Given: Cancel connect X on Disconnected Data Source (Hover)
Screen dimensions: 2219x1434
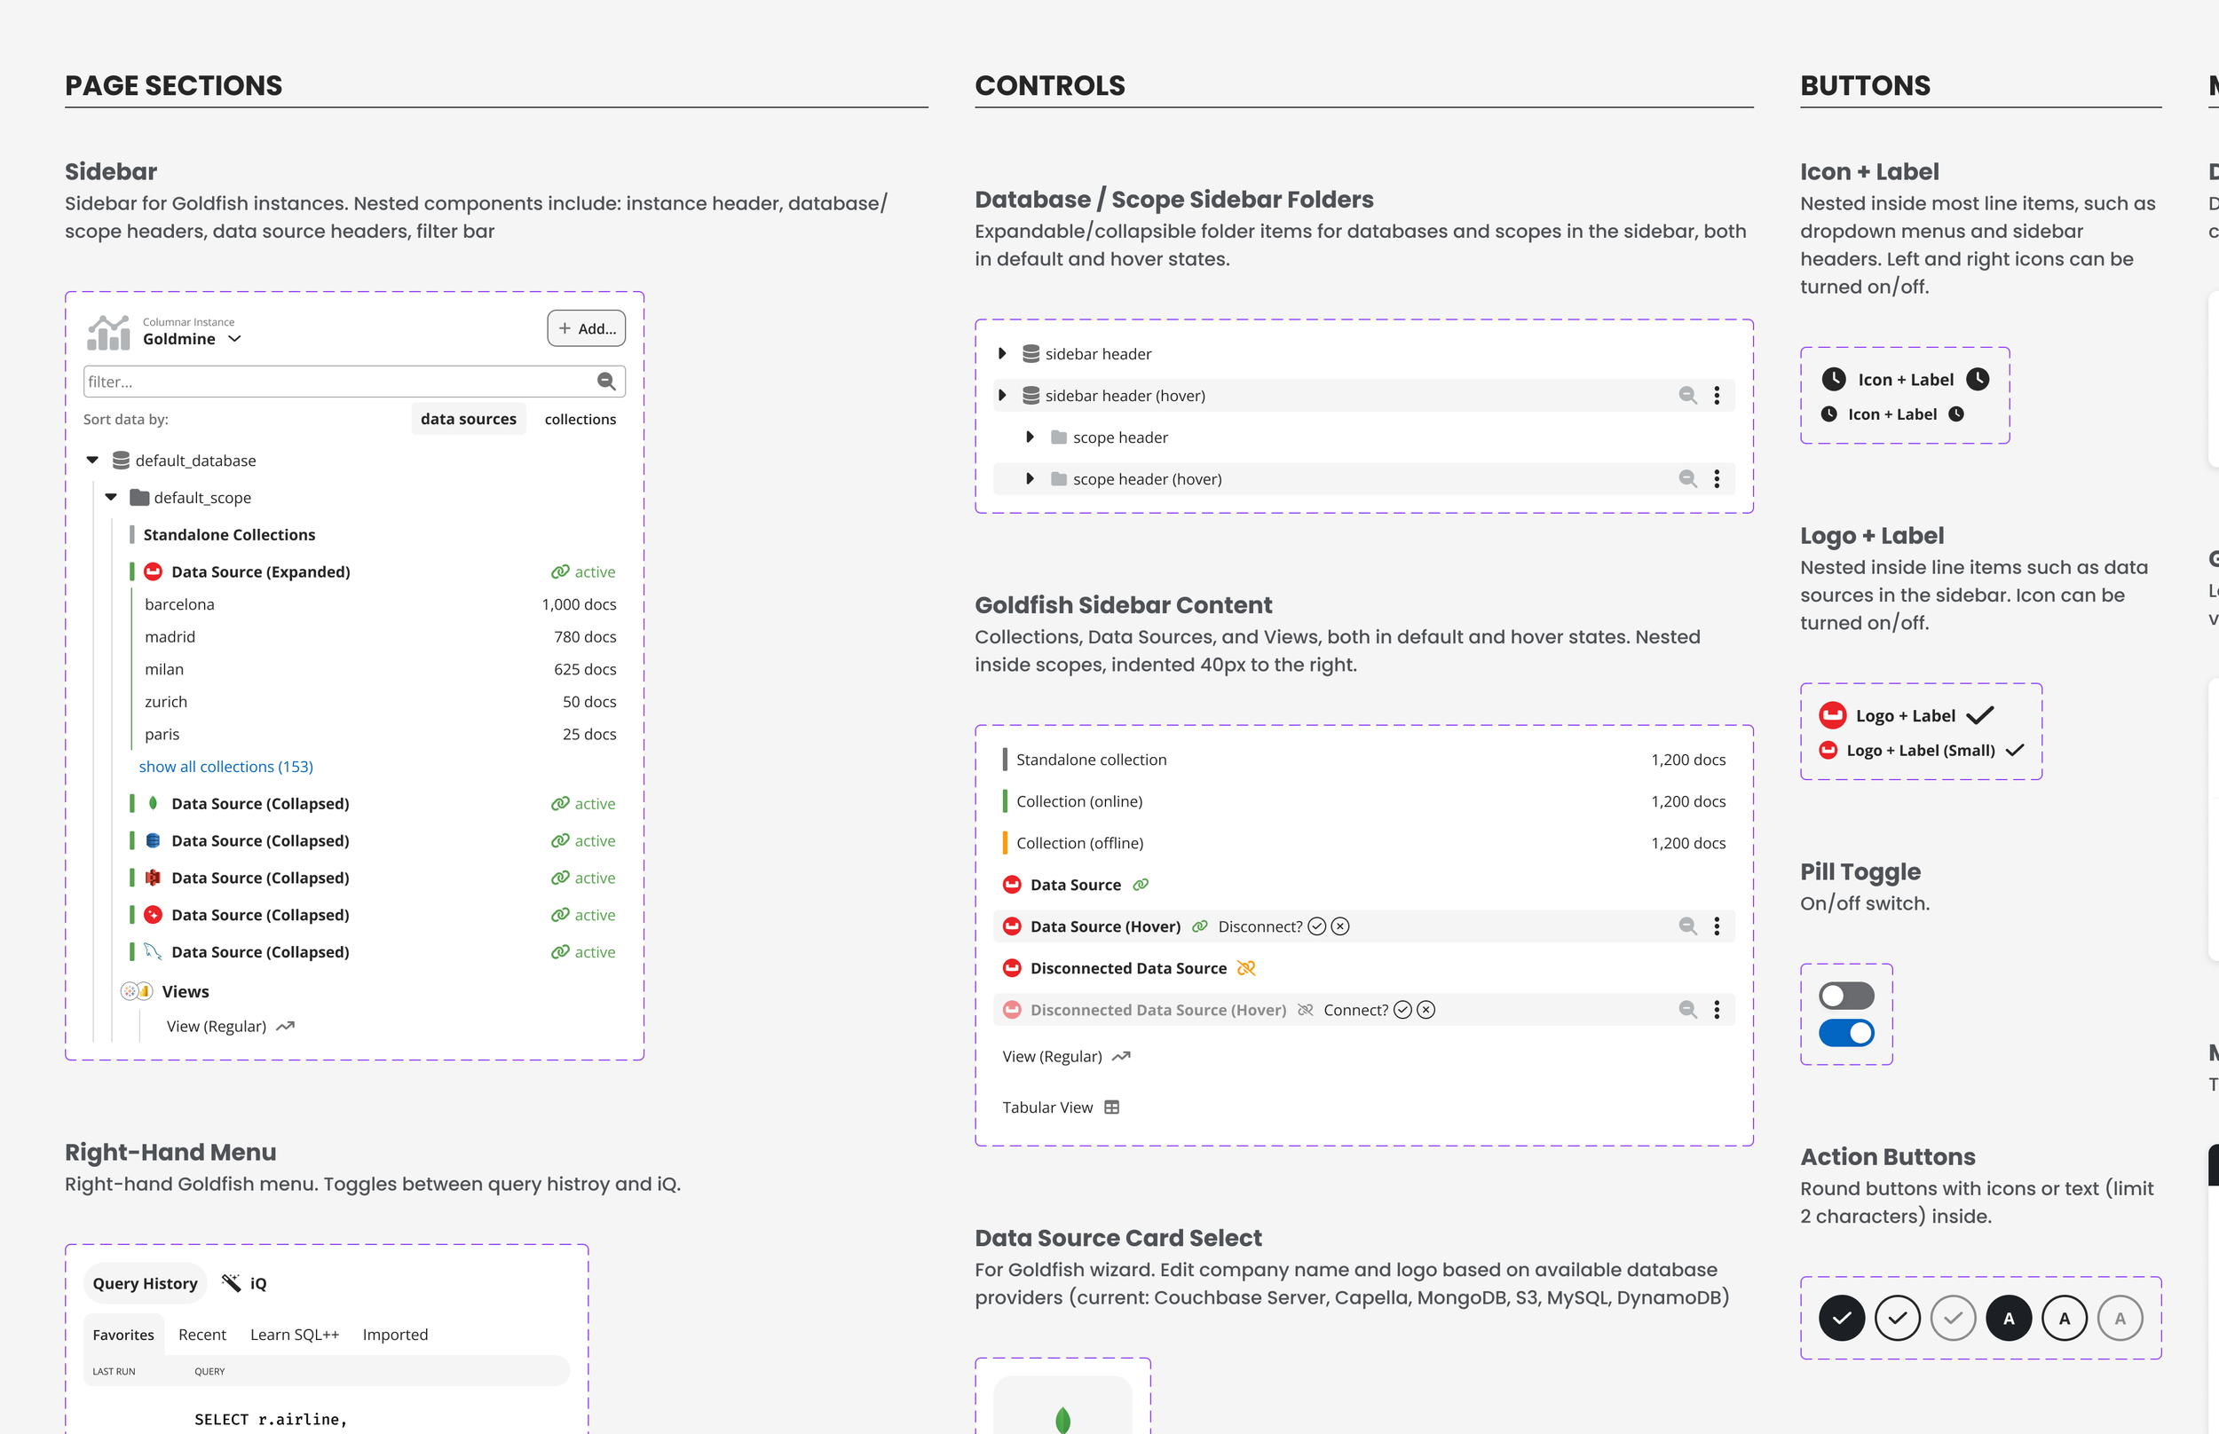Looking at the screenshot, I should pos(1425,1009).
